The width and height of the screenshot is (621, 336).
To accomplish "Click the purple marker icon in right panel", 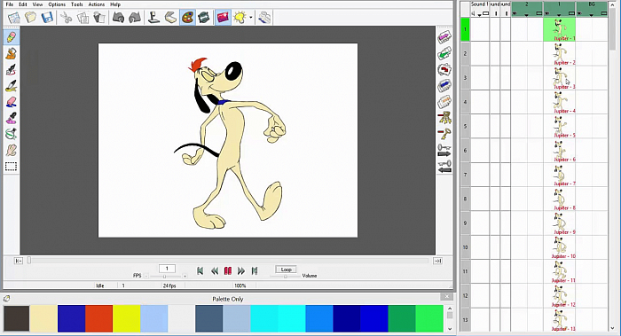I will 444,37.
